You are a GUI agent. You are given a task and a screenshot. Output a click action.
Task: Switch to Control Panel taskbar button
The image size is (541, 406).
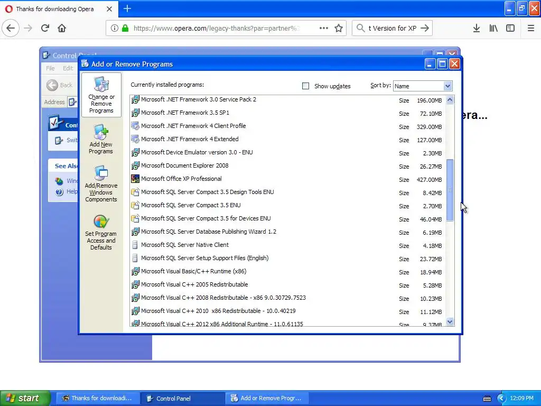click(x=183, y=399)
